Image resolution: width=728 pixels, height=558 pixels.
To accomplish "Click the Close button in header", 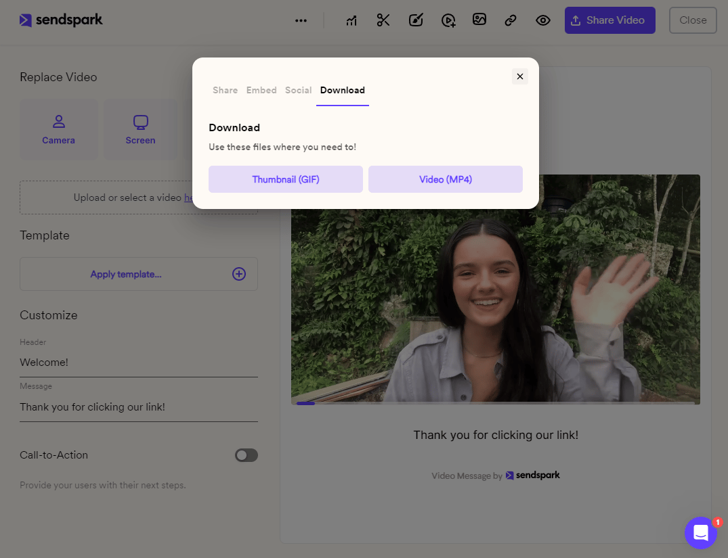I will tap(693, 20).
